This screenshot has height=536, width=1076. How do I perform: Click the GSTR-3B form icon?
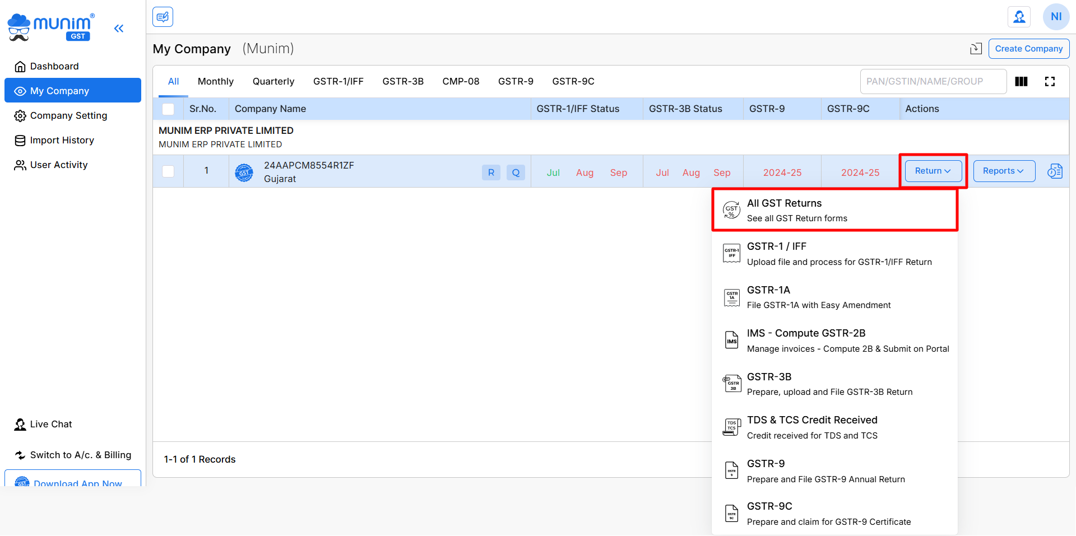click(732, 384)
